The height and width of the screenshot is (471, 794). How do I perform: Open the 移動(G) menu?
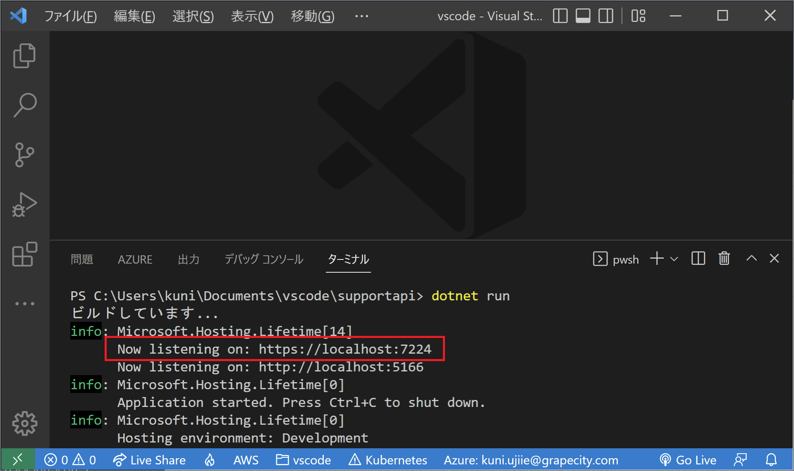pyautogui.click(x=313, y=16)
